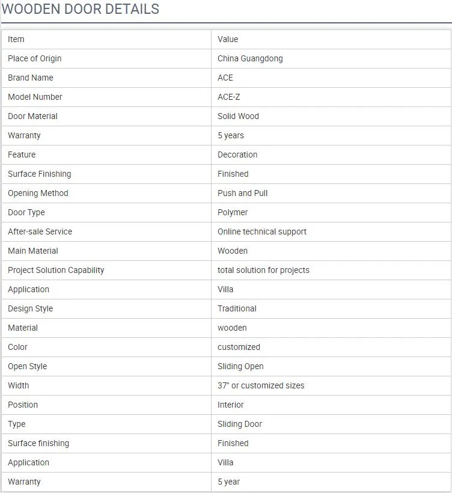This screenshot has width=452, height=493.
Task: Select the "Brand Name" label
Action: [x=30, y=78]
